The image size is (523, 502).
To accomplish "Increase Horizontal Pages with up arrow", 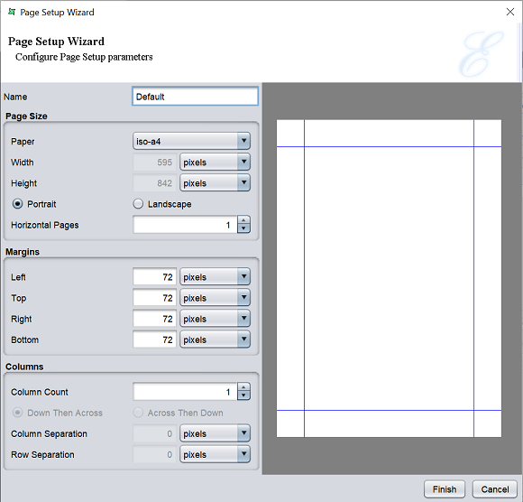I will point(243,220).
